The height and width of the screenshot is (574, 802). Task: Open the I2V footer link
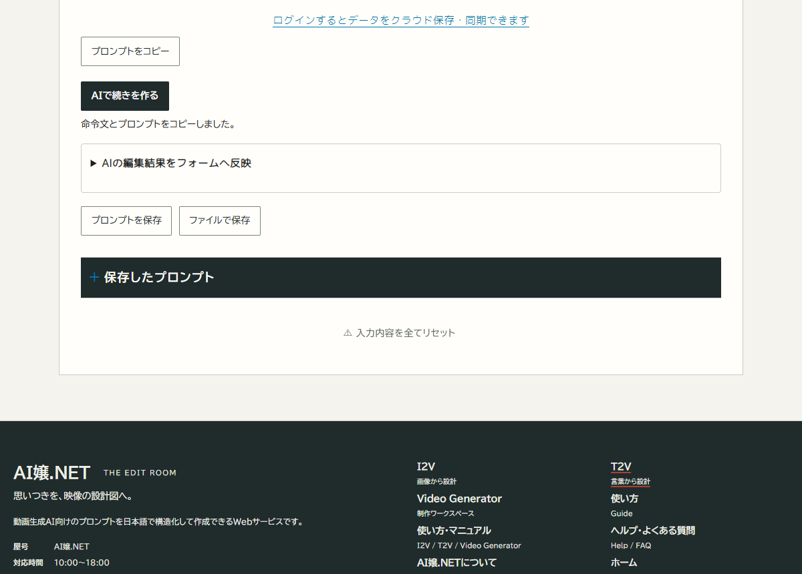click(426, 467)
